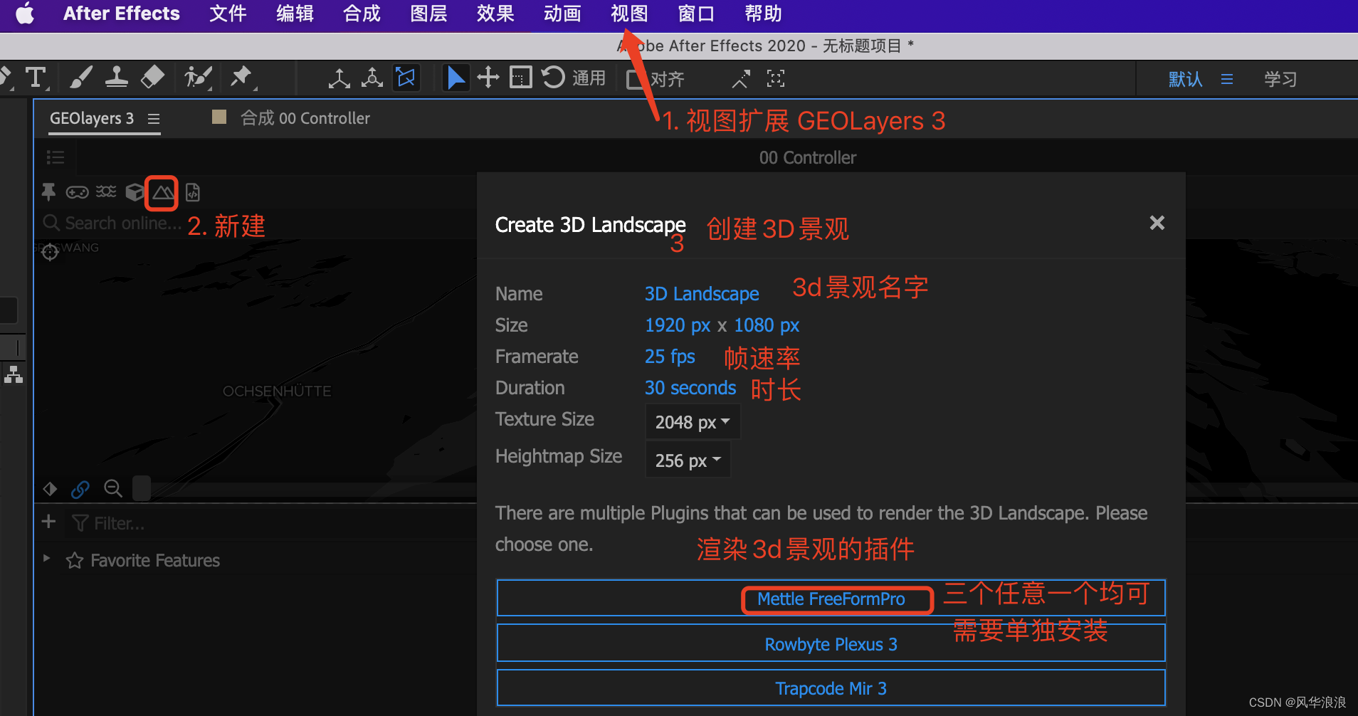Screen dimensions: 1358x716
Task: Click the plus add-feature icon
Action: 48,522
